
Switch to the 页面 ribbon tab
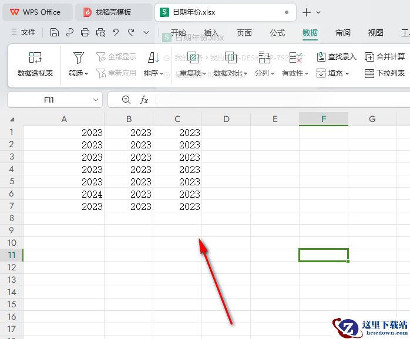[x=244, y=33]
